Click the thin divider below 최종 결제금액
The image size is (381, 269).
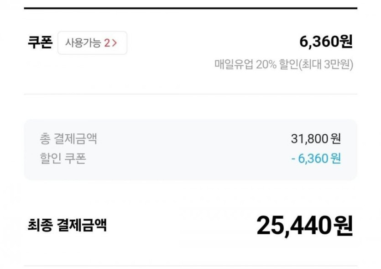point(190,266)
